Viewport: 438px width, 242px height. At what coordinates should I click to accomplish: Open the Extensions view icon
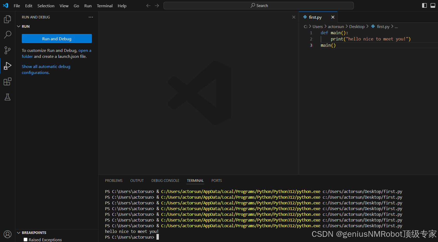click(8, 81)
